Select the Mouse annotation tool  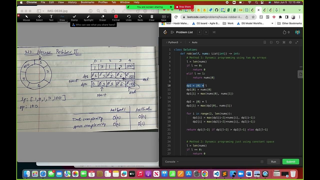coord(26,18)
